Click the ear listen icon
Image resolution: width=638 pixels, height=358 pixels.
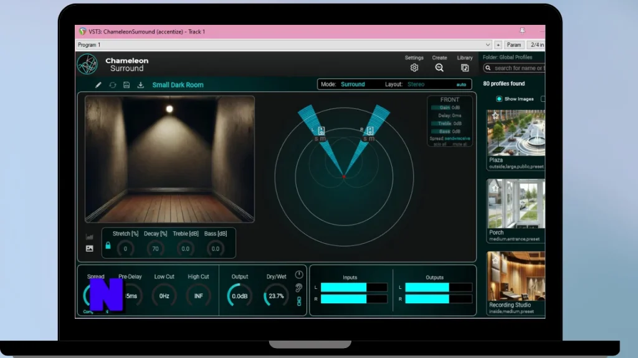(299, 288)
